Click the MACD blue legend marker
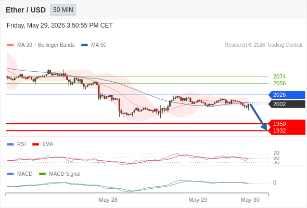The image size is (307, 208). coord(10,174)
